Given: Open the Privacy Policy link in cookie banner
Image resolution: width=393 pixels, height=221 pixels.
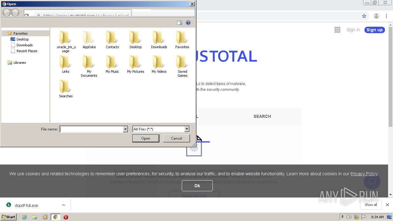Looking at the screenshot, I should (x=364, y=174).
